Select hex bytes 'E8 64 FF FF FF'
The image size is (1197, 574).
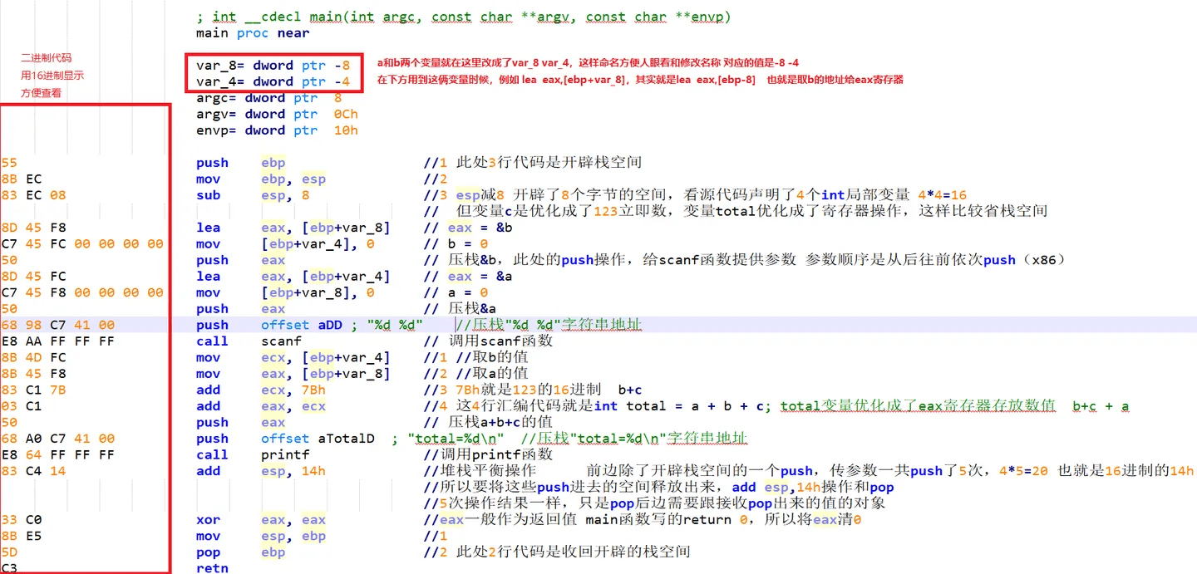click(58, 455)
